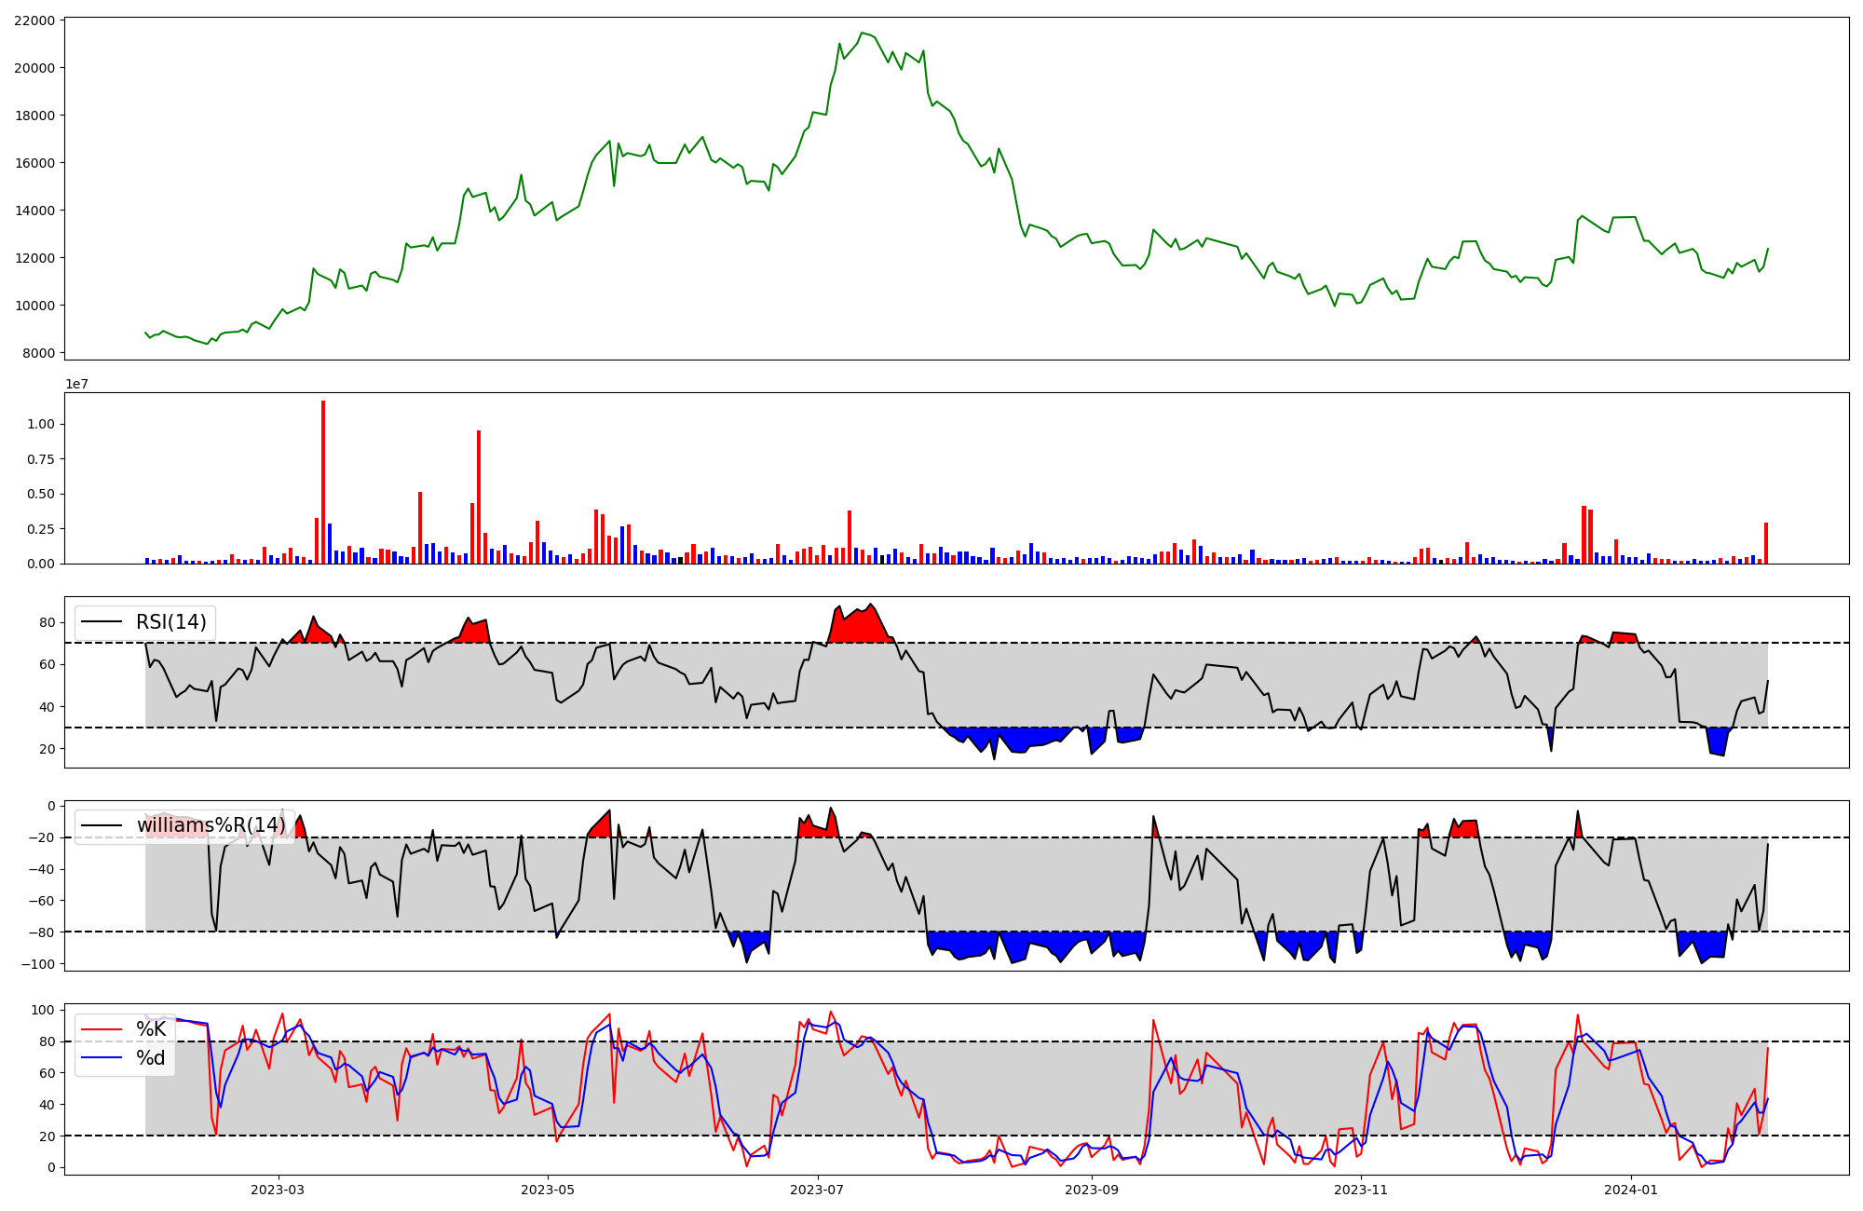This screenshot has height=1211, width=1863.
Task: Click the RSI(14) legend entry
Action: click(x=144, y=622)
